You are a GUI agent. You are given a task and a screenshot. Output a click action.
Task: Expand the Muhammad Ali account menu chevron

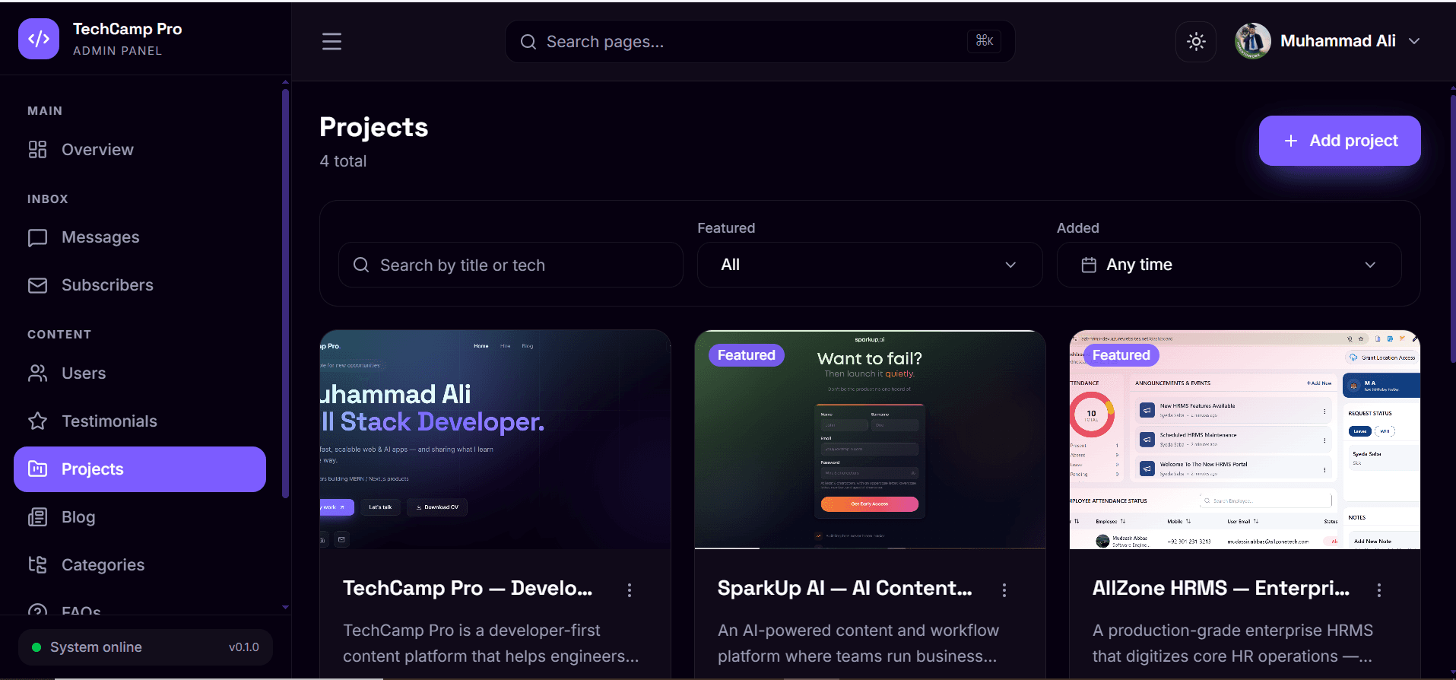point(1414,41)
